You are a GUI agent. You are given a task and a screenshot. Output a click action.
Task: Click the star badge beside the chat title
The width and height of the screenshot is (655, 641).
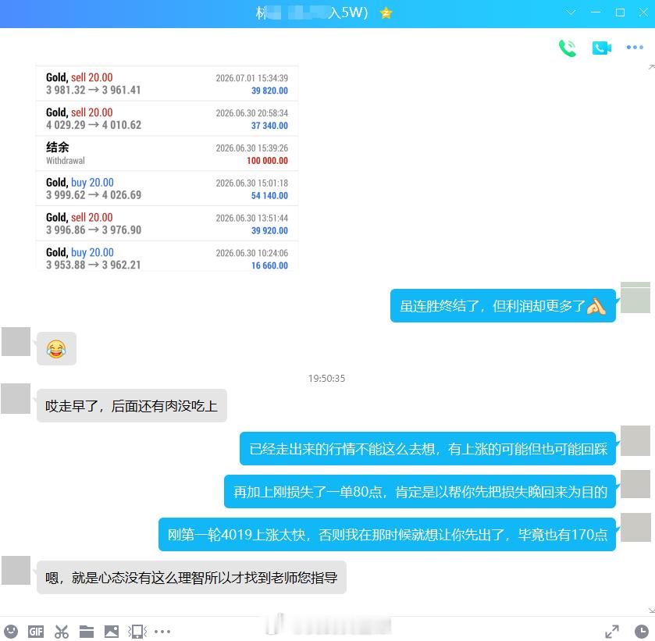pyautogui.click(x=386, y=13)
